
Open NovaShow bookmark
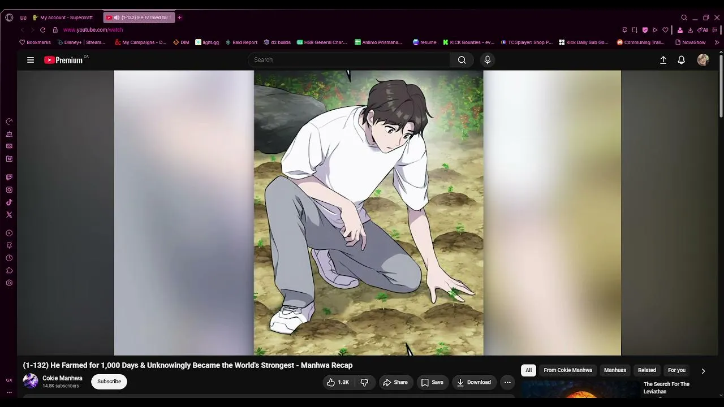690,42
